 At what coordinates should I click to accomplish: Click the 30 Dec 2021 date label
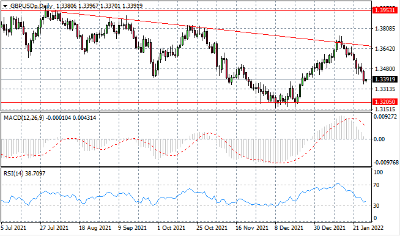pyautogui.click(x=330, y=227)
